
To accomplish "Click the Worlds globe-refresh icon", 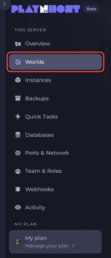I will [18, 62].
